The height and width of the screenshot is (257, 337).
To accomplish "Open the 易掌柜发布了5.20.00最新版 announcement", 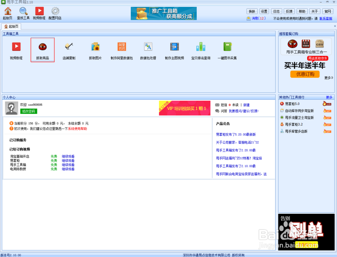I will click(x=236, y=134).
